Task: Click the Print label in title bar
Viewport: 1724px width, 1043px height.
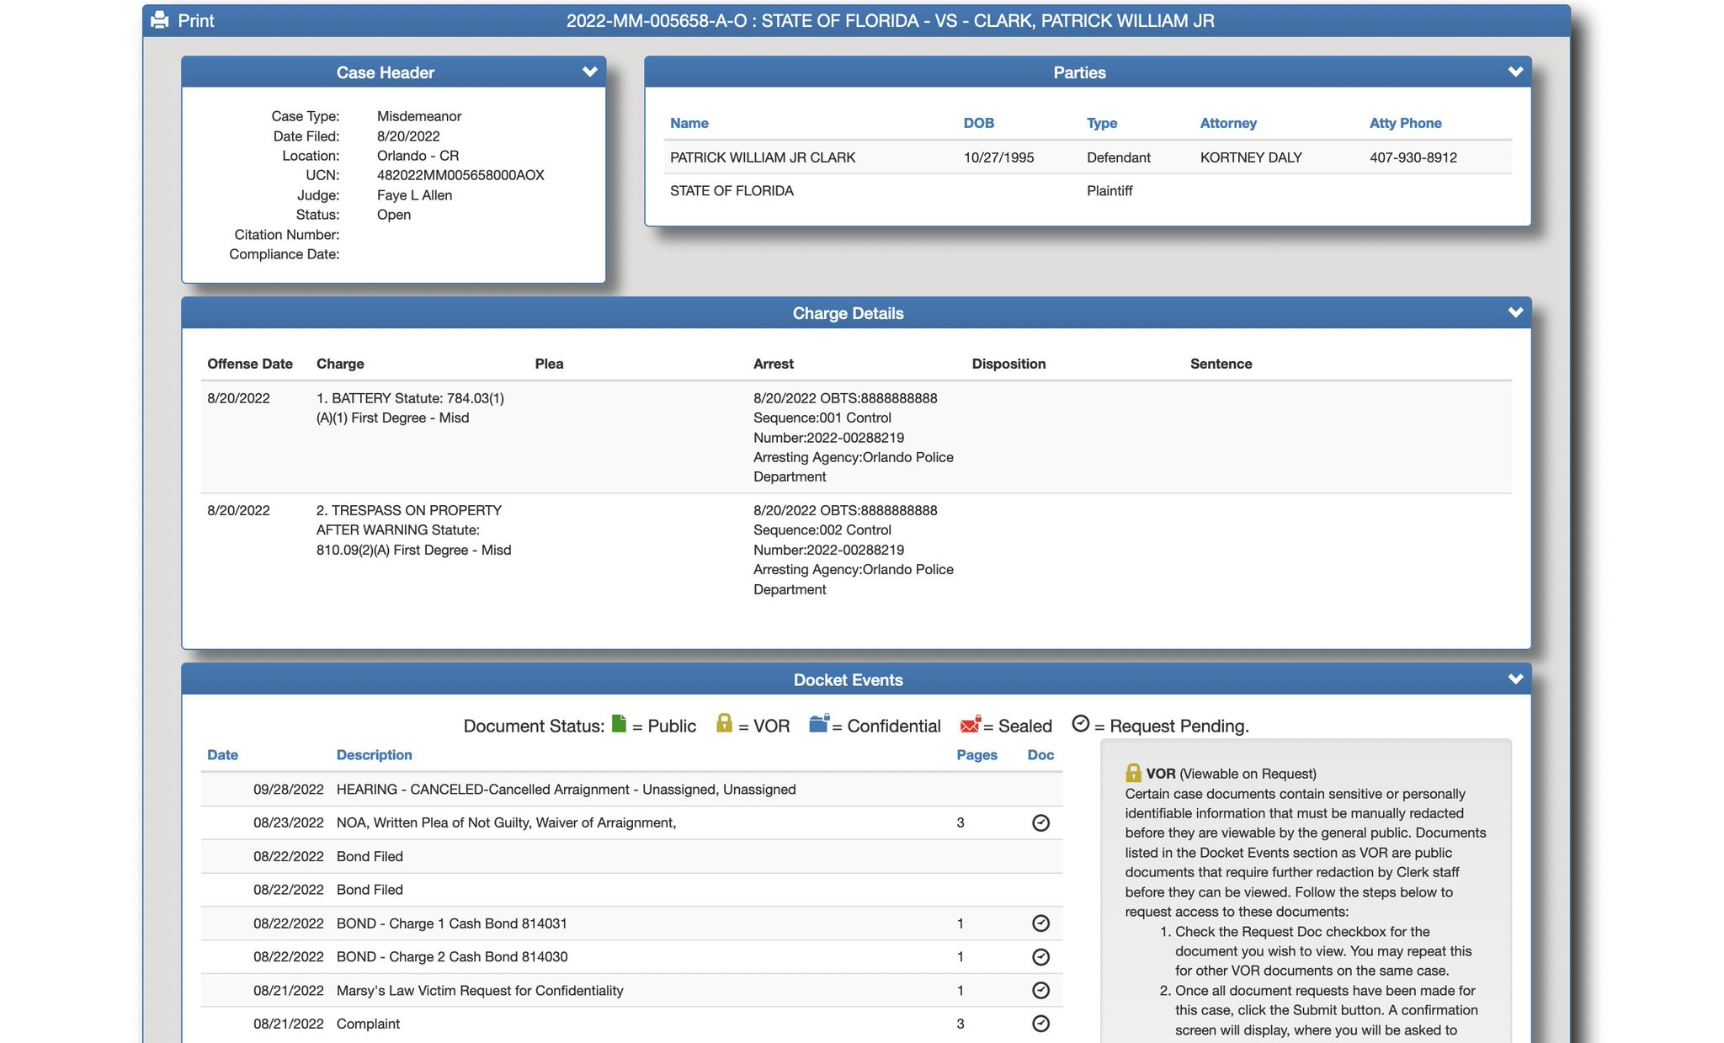Action: 196,21
